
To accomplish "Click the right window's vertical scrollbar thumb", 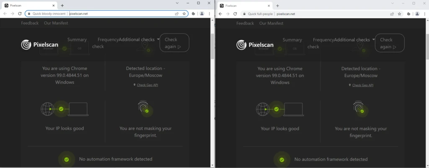I will click(428, 47).
